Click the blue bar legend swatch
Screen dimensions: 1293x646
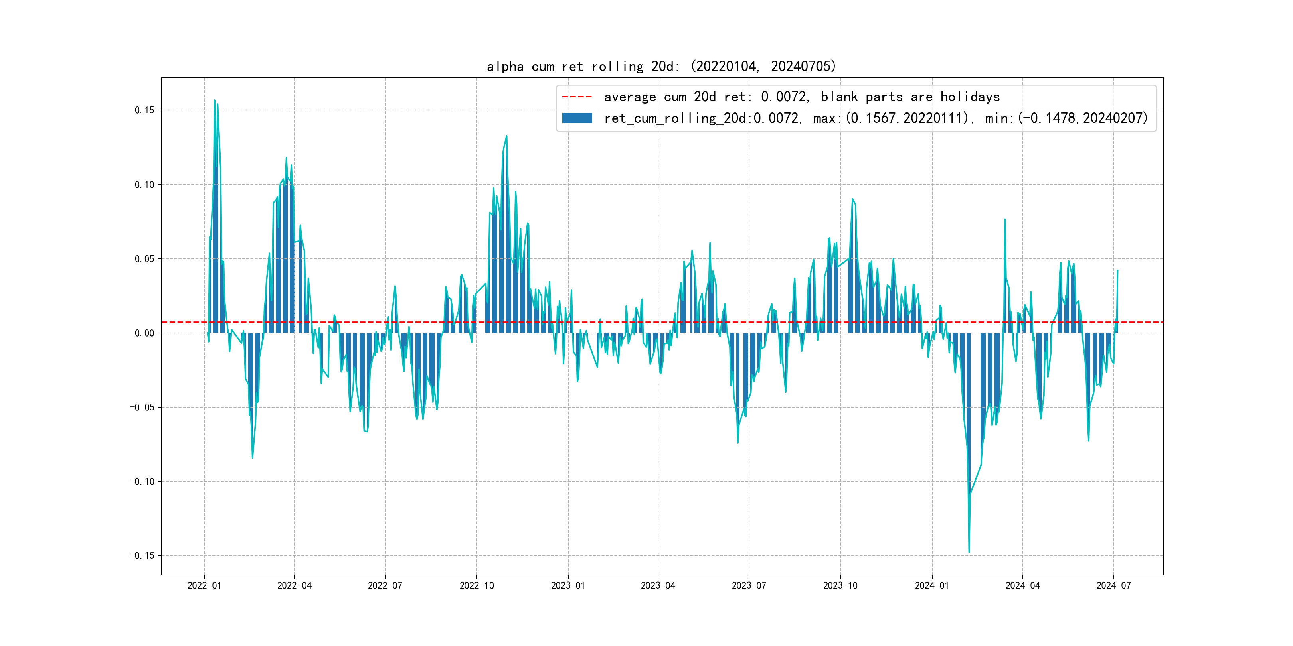coord(577,118)
